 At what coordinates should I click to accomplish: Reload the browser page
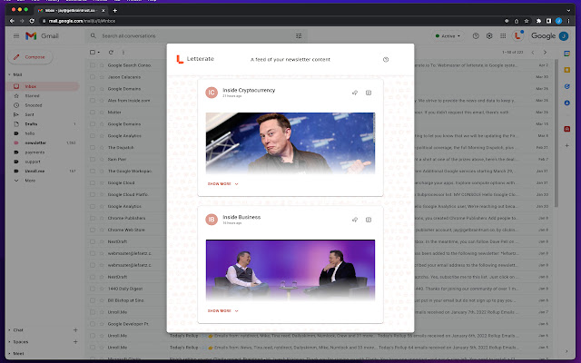32,21
